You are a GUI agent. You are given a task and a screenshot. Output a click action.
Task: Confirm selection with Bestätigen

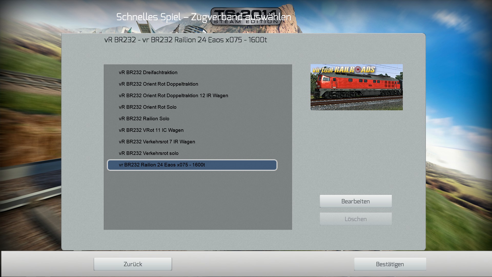click(390, 264)
